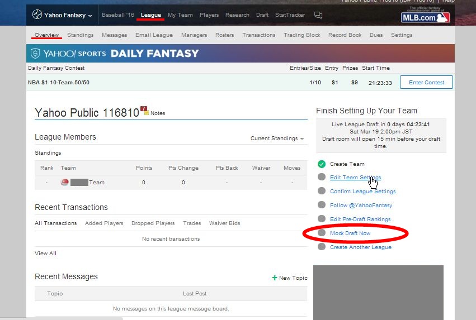
Task: Open the Baseball '16 nav item
Action: tap(118, 15)
